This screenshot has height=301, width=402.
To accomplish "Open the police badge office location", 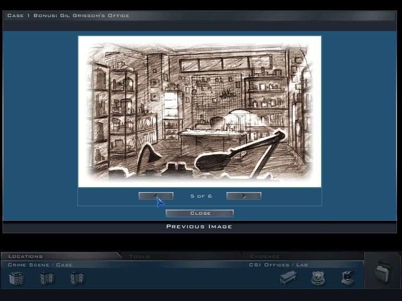I will pos(318,278).
